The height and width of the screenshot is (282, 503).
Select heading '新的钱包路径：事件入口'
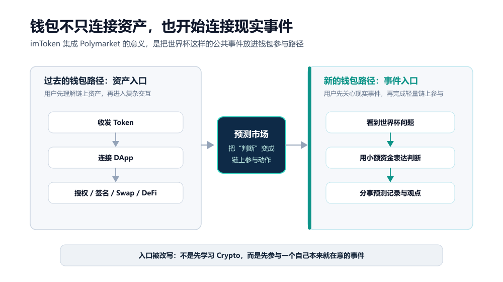(371, 81)
